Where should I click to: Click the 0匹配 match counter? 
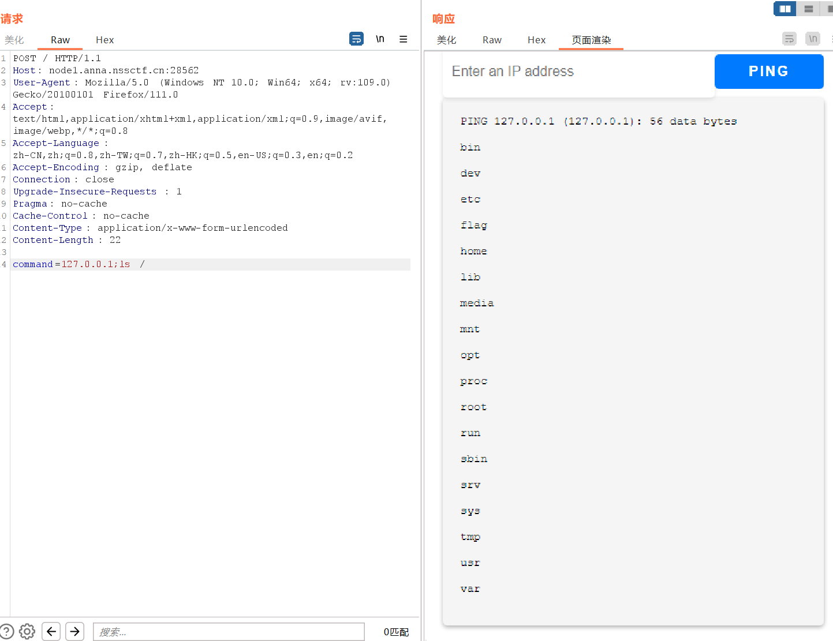pyautogui.click(x=396, y=632)
